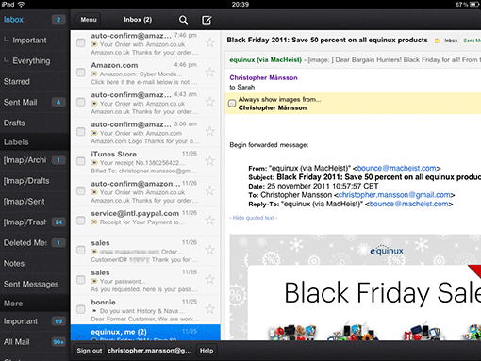Click the important marker on iTunes Store email
This screenshot has height=361, width=481.
pyautogui.click(x=94, y=163)
